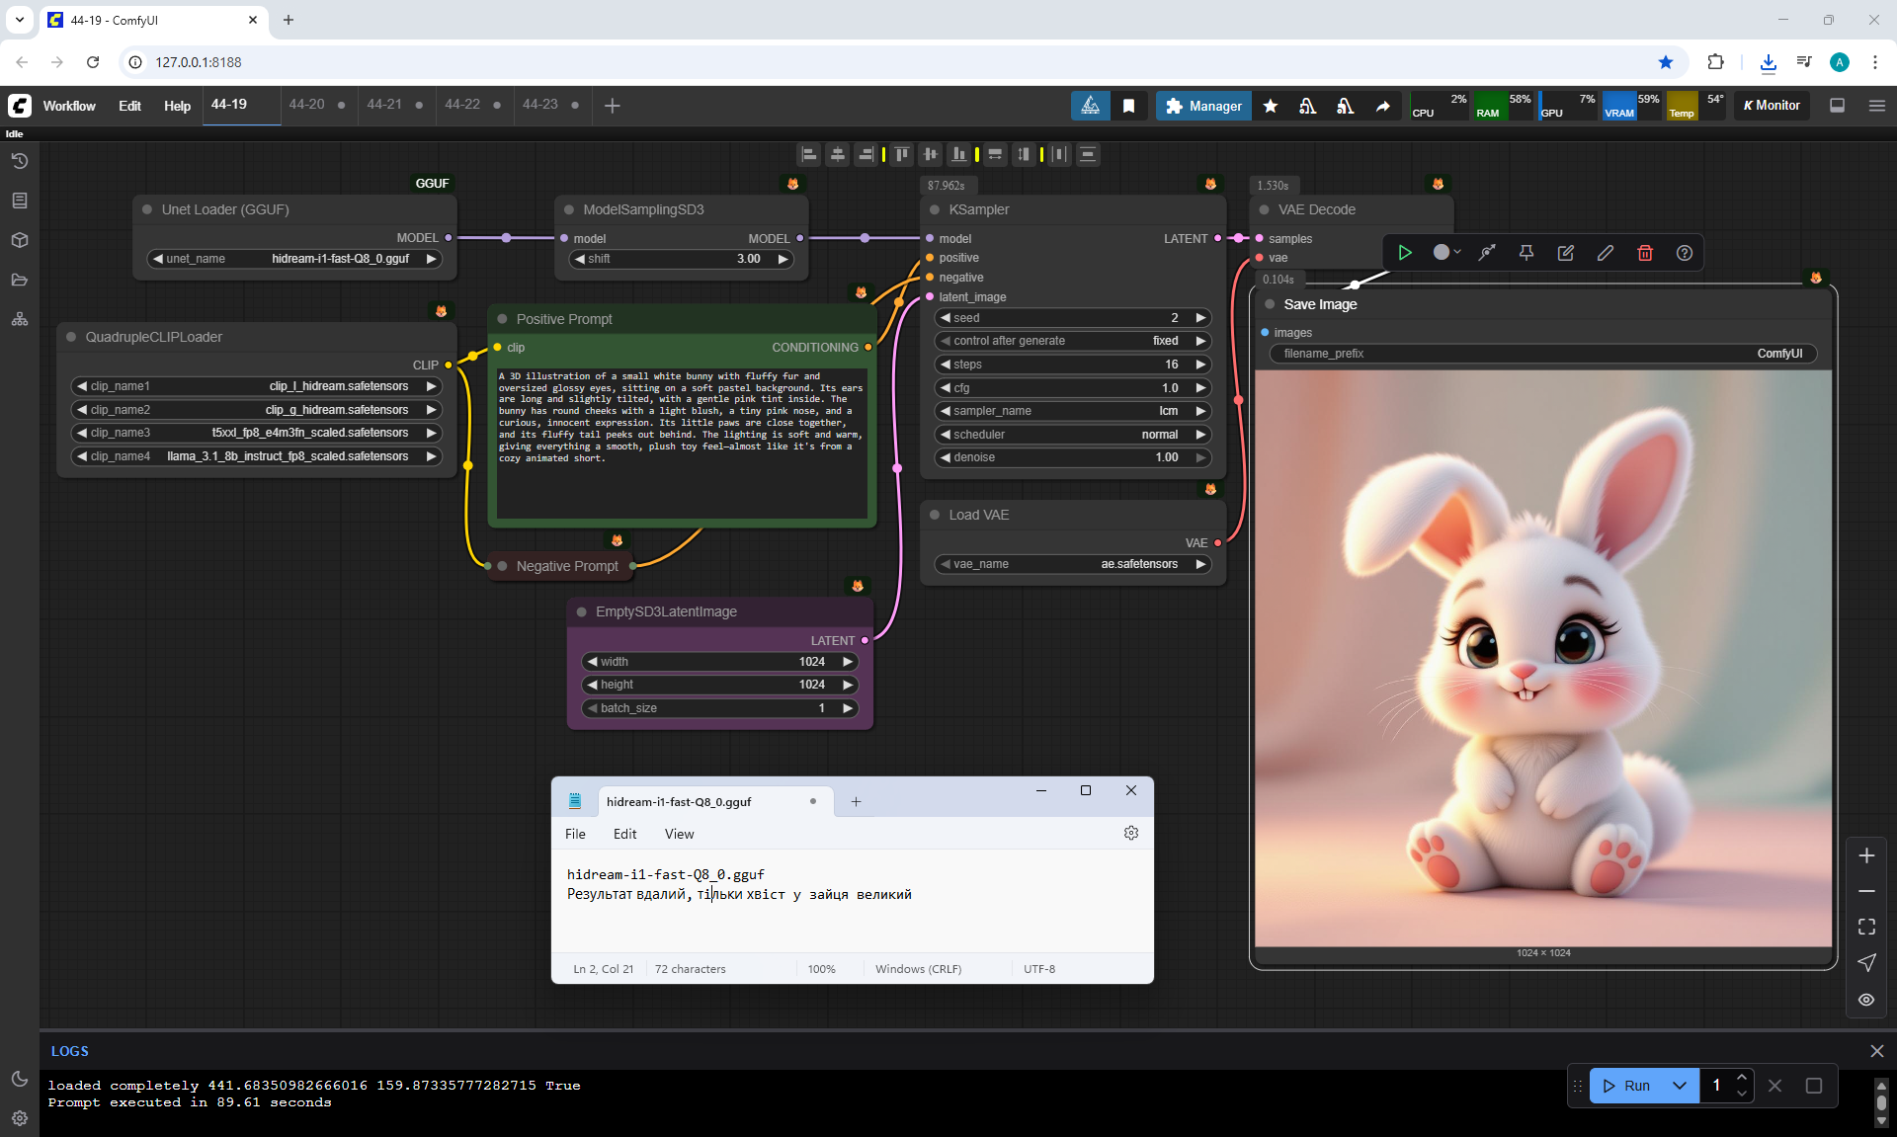Open the node color picker dropdown
The image size is (1897, 1137).
(1446, 253)
